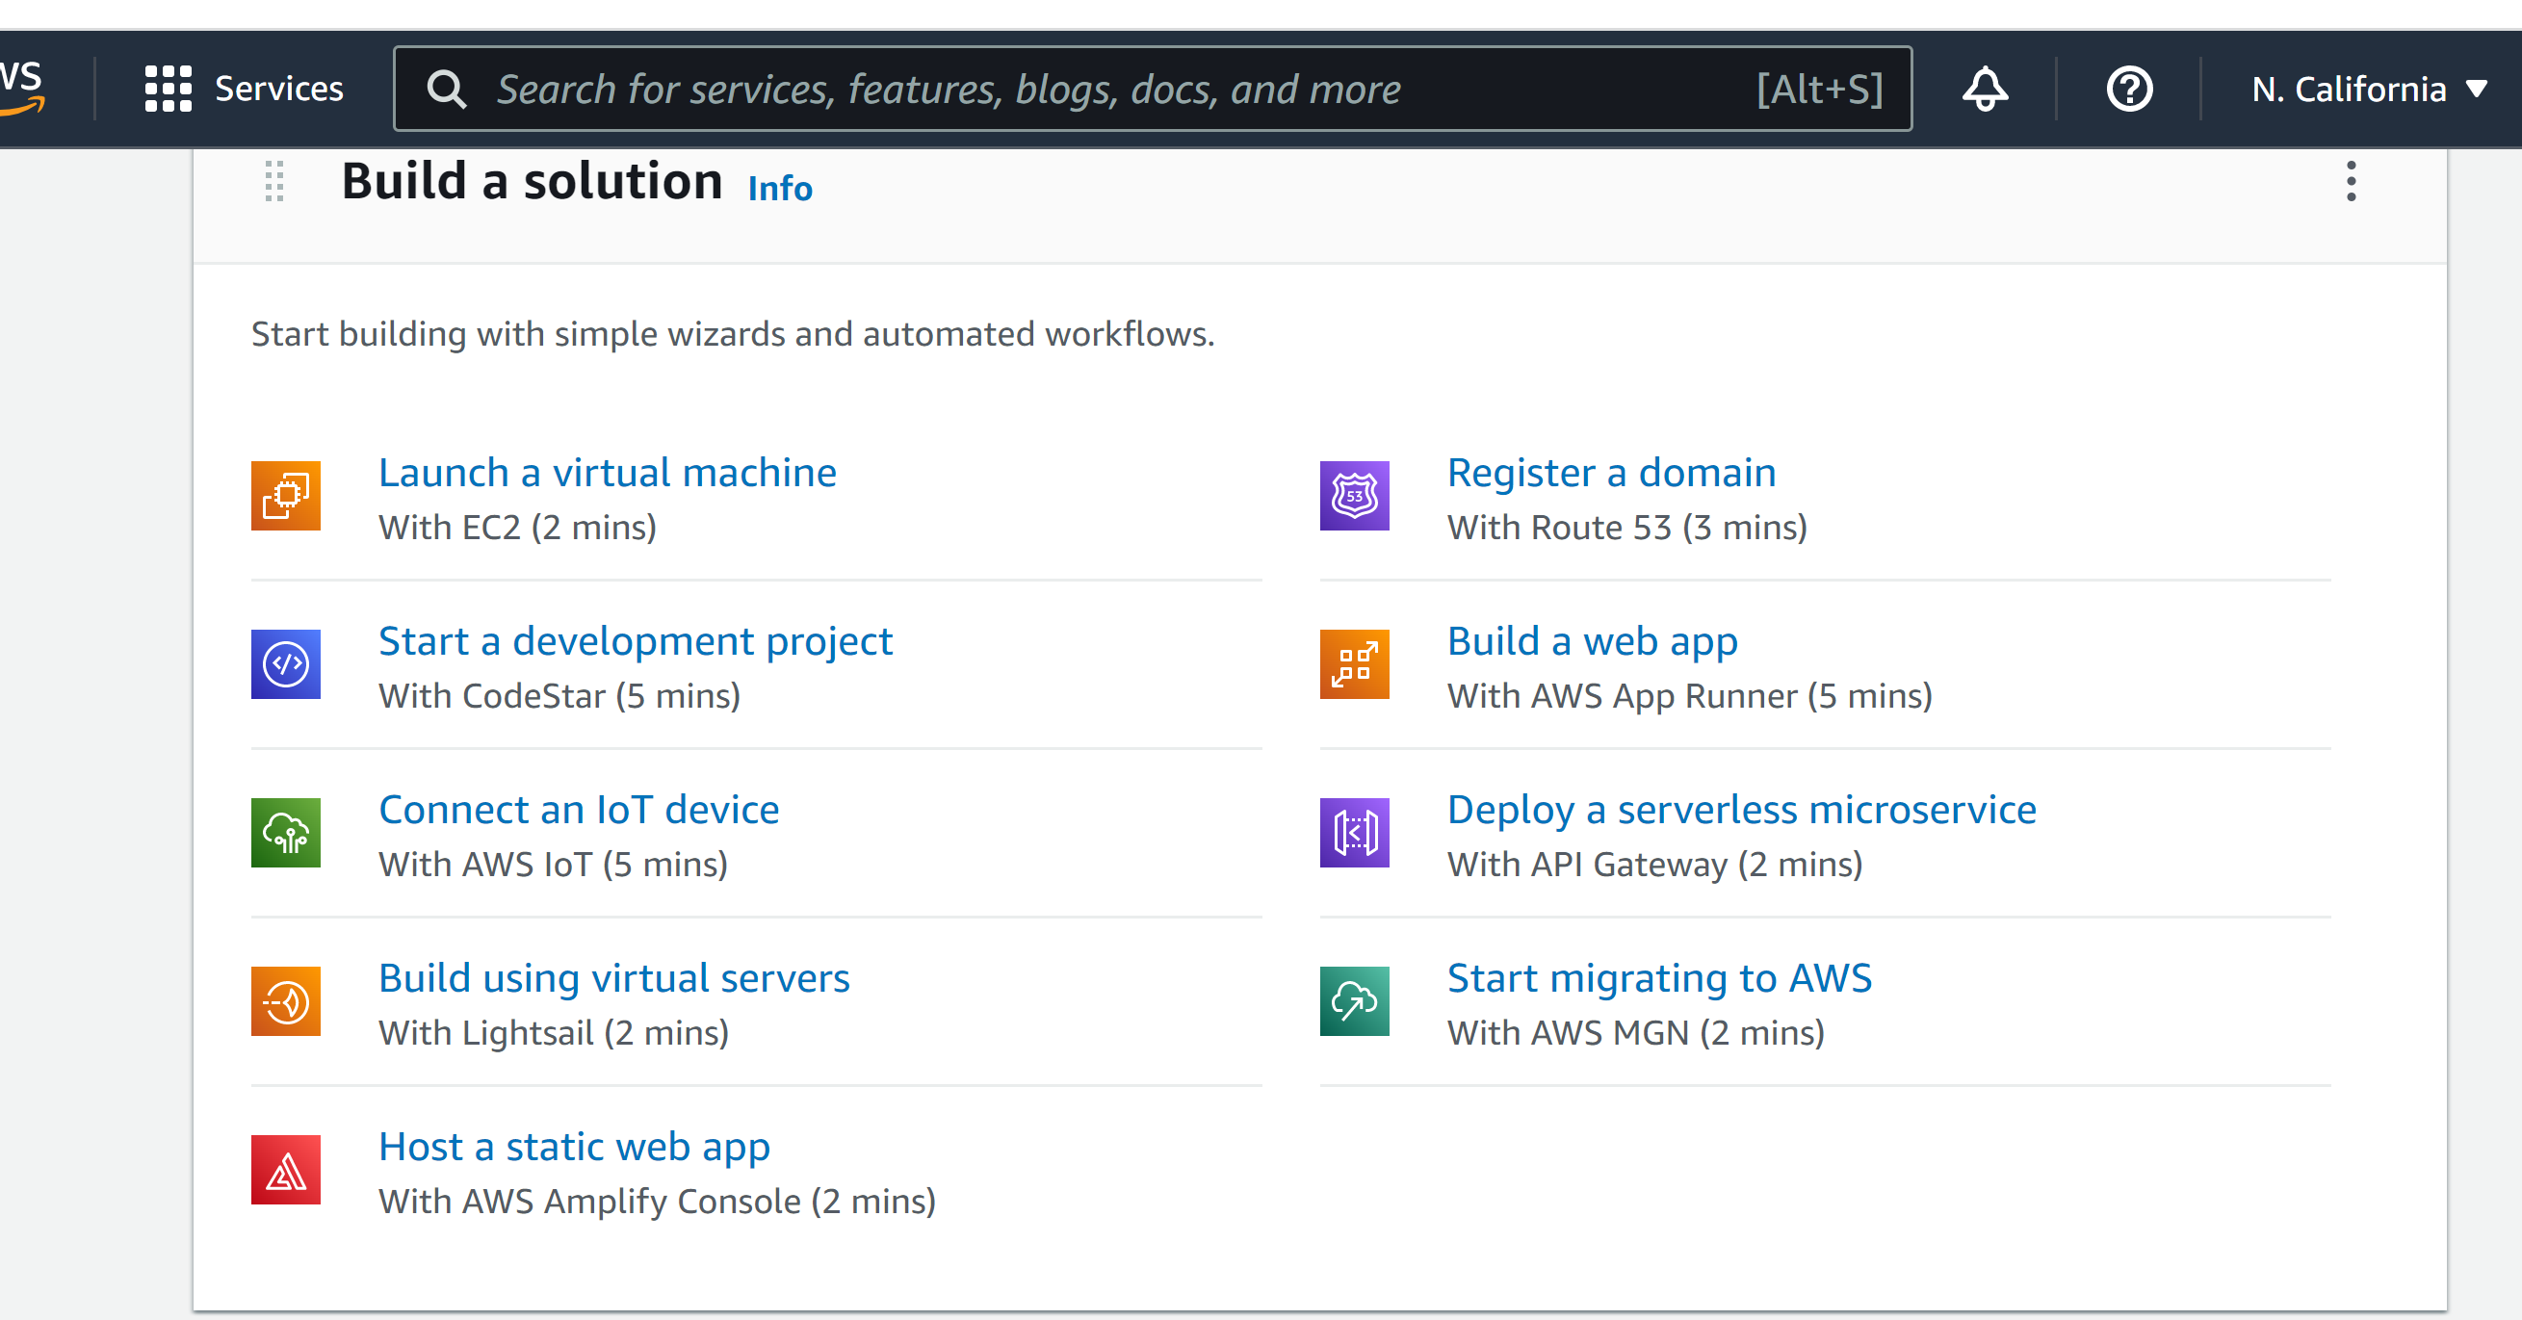Open Launch a virtual machine link
The height and width of the screenshot is (1320, 2522).
[607, 473]
